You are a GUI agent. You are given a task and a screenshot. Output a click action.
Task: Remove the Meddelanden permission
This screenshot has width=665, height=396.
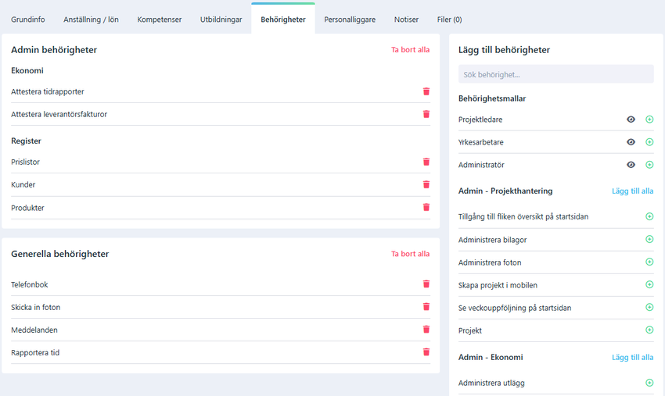[x=426, y=329]
